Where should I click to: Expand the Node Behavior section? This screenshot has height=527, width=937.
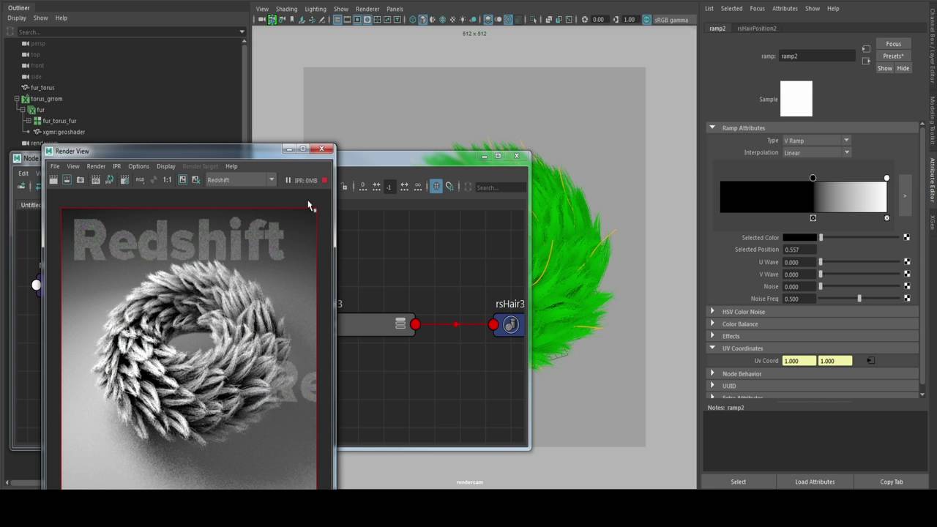click(712, 373)
